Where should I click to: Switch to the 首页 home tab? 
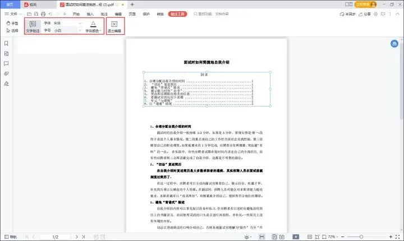(x=10, y=4)
